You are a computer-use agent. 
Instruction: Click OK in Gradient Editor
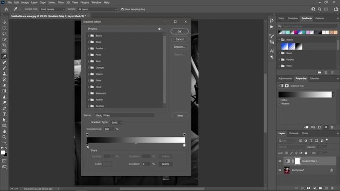coord(180,32)
